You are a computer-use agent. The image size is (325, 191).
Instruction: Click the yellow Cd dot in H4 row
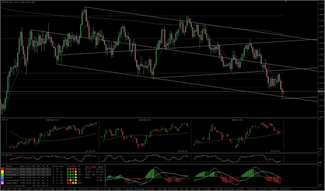click(x=71, y=180)
